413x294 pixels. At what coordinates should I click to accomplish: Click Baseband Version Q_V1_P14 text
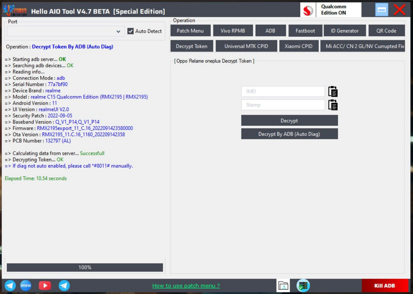[x=77, y=122]
